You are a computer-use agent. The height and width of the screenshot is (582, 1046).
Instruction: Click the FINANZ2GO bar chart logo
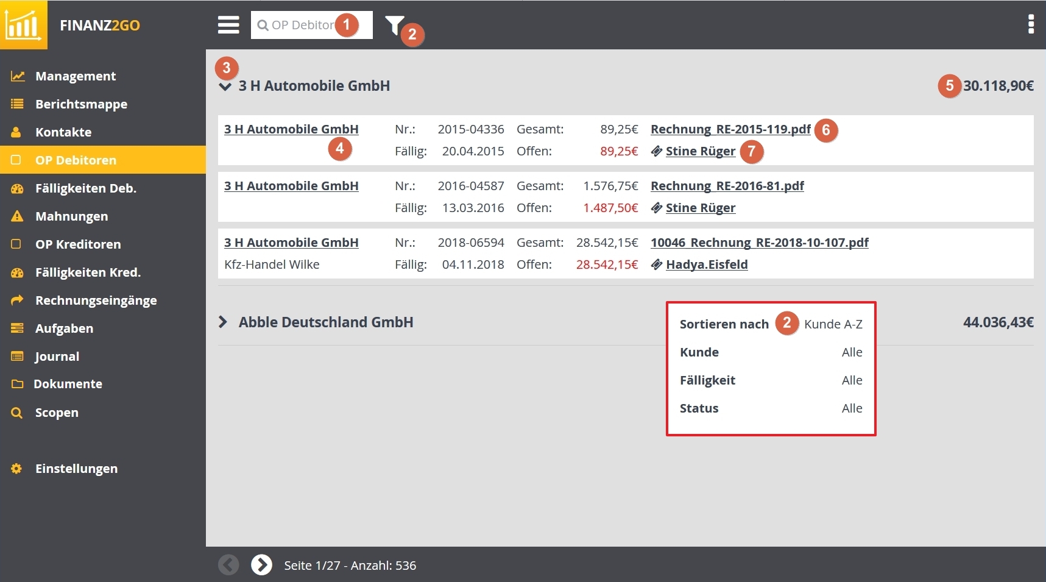[23, 25]
